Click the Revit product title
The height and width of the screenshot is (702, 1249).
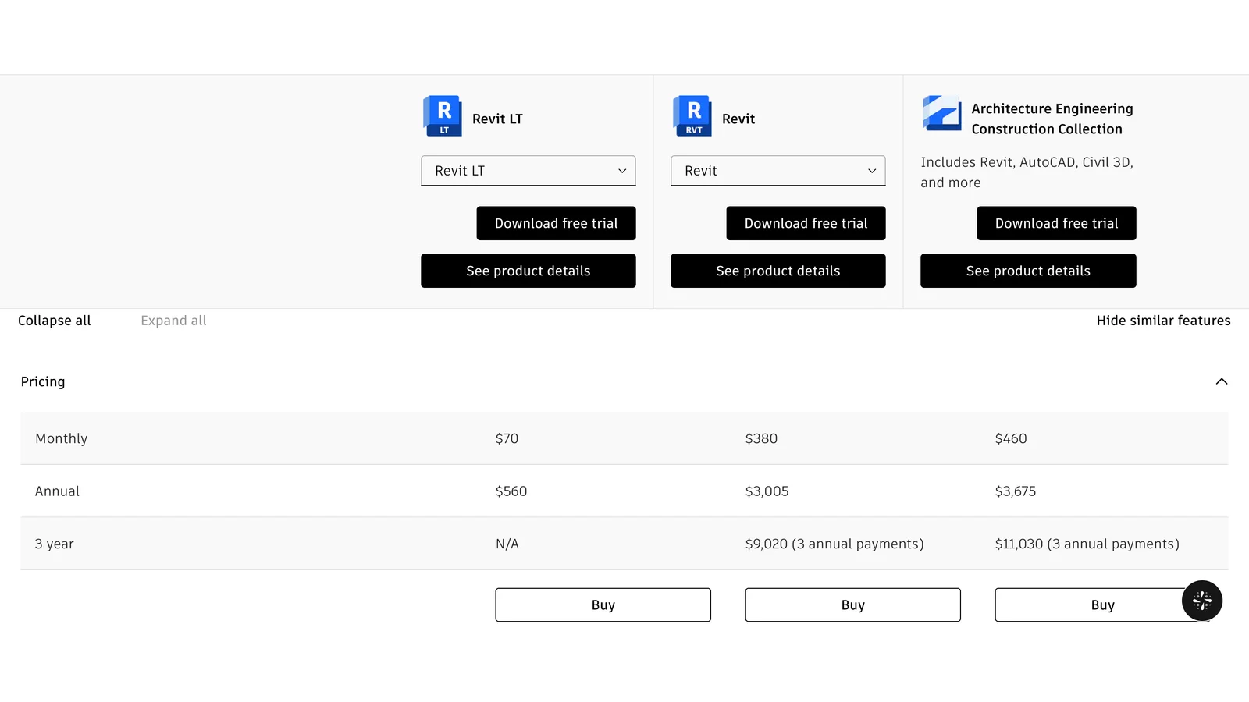coord(738,119)
